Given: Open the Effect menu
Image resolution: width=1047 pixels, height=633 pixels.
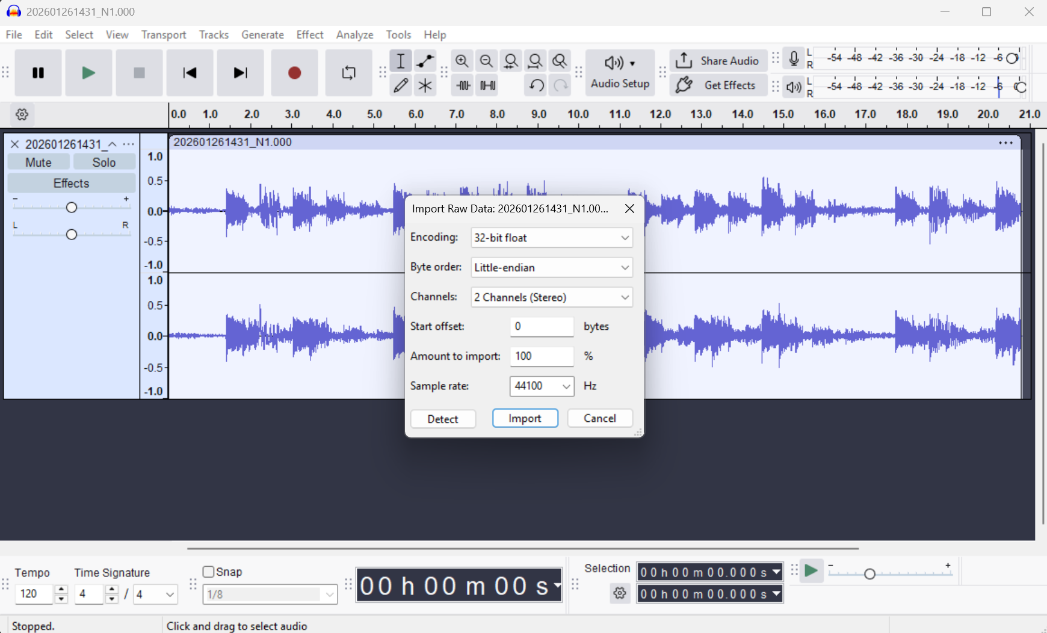Looking at the screenshot, I should [x=309, y=35].
